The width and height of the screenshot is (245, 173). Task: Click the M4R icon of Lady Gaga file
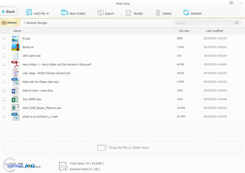coord(15,73)
